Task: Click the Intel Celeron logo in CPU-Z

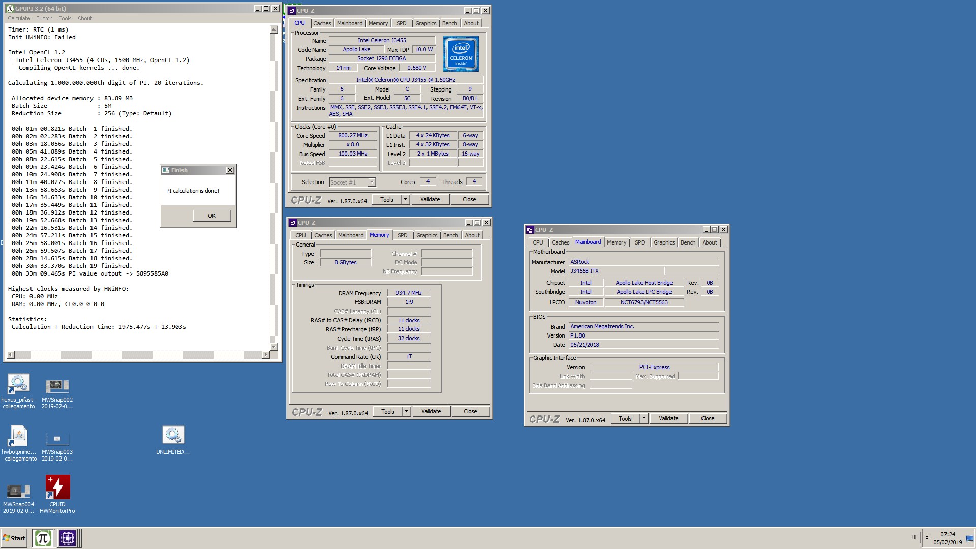Action: click(461, 54)
